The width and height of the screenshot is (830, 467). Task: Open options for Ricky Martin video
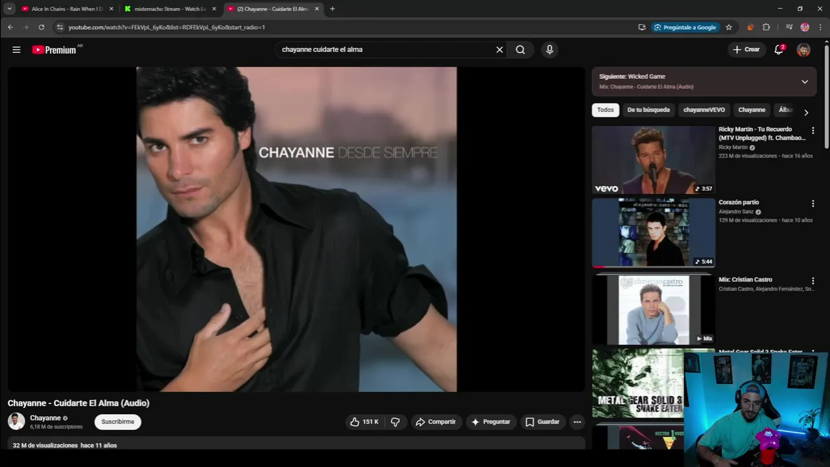[812, 130]
